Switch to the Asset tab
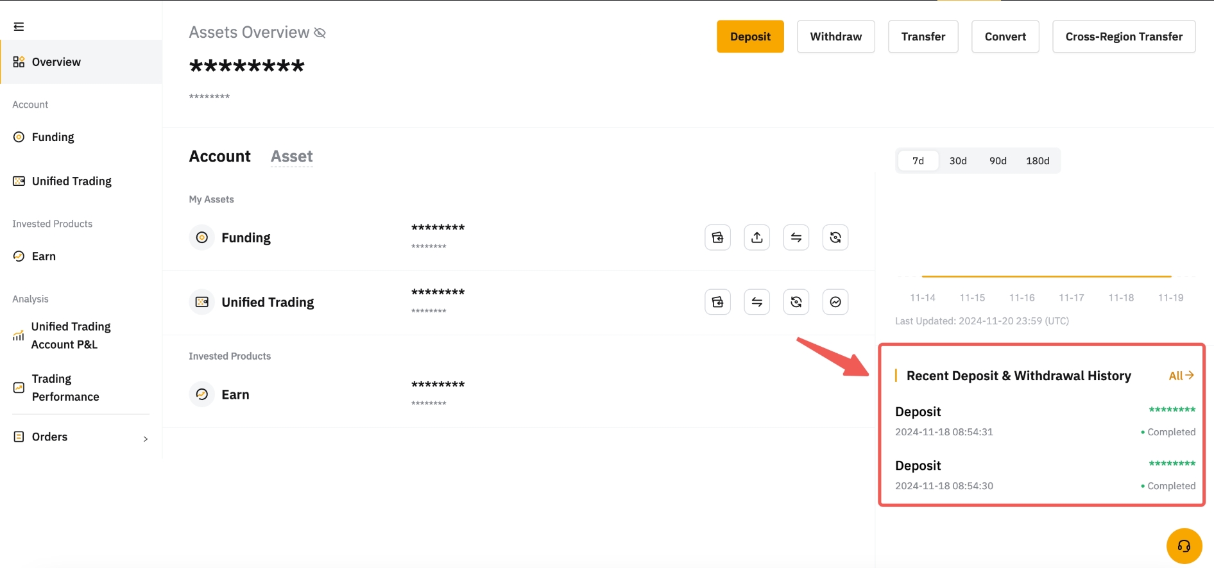The height and width of the screenshot is (568, 1214). pyautogui.click(x=291, y=156)
